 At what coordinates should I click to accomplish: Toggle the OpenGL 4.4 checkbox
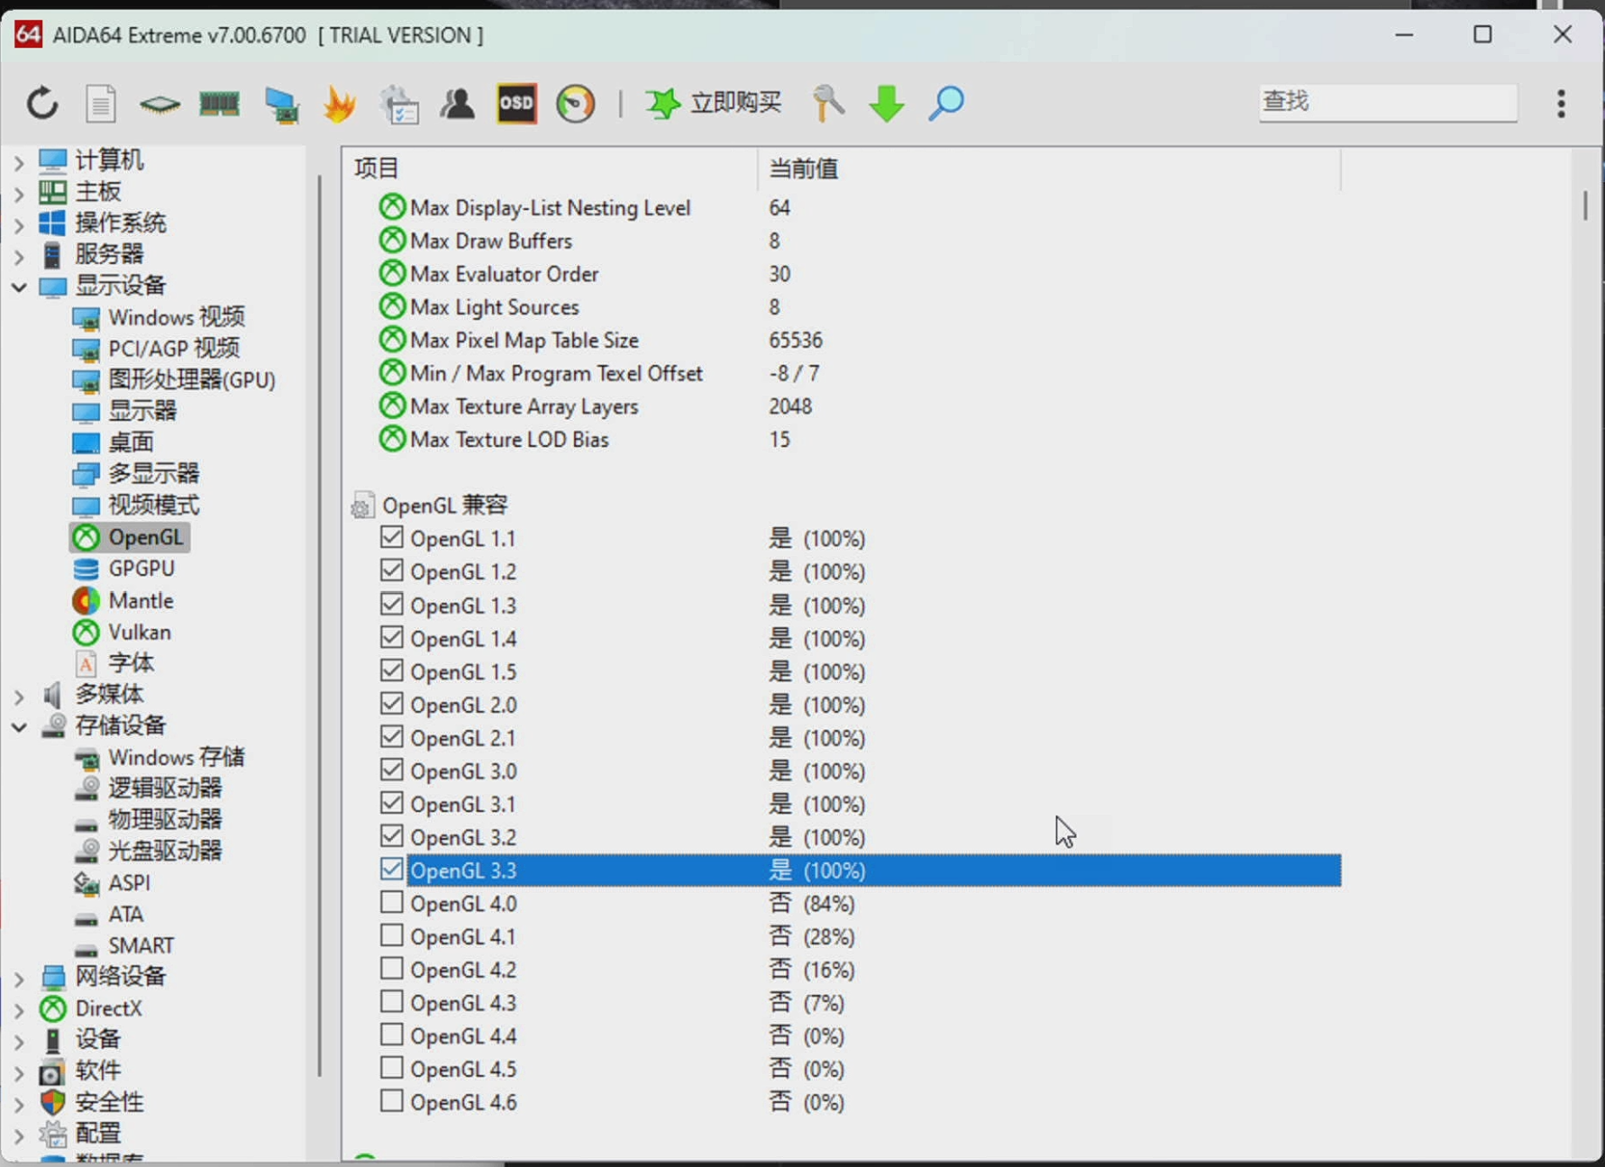tap(391, 1035)
